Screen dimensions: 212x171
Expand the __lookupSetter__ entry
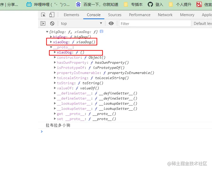pos(55,108)
